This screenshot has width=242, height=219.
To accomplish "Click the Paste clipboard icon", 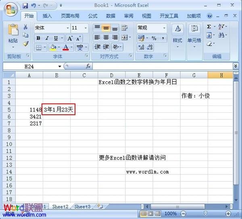I will pos(13,29).
